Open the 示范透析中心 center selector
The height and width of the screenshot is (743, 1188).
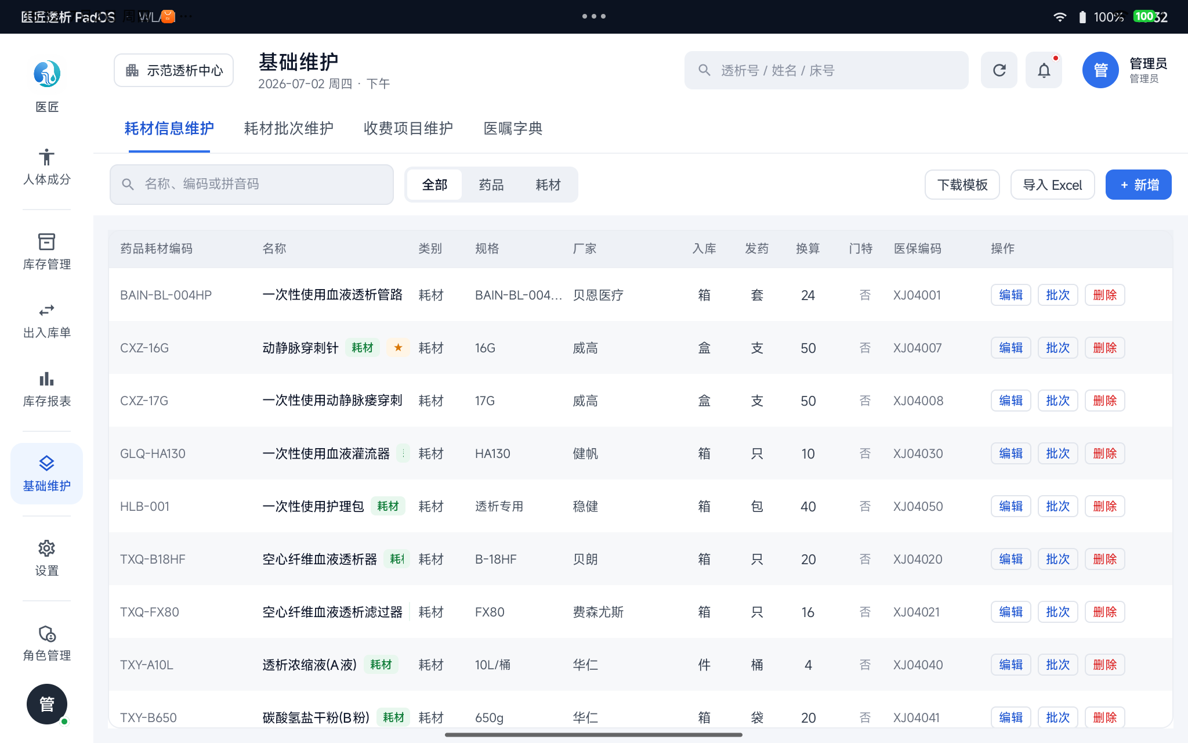[x=173, y=70]
